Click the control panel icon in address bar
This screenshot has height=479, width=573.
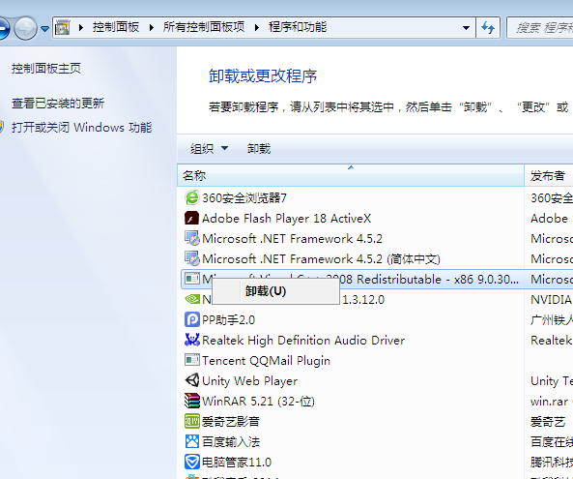(x=62, y=27)
